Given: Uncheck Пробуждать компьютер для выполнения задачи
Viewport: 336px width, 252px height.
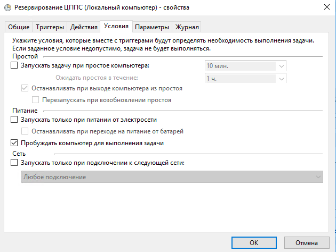Looking at the screenshot, I should [x=14, y=142].
